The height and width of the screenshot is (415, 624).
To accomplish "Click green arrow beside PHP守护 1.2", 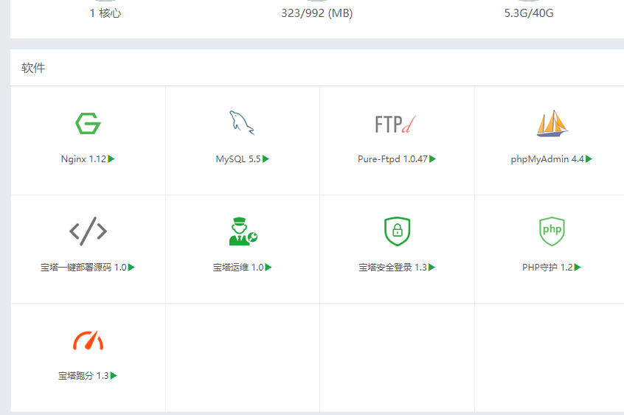I will (x=578, y=268).
